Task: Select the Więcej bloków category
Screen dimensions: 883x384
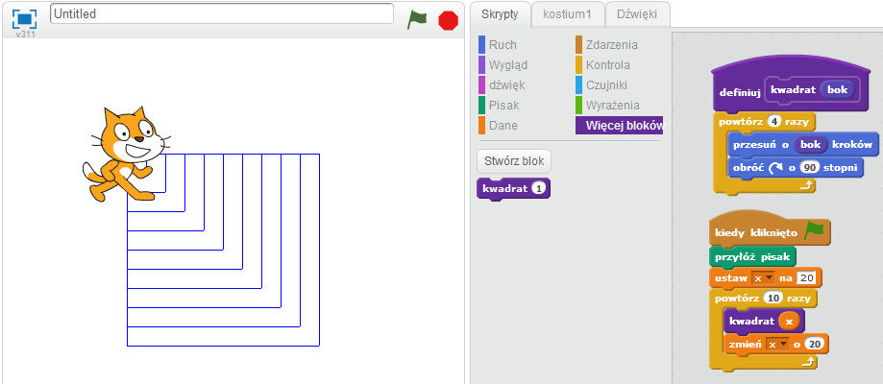Action: 620,126
